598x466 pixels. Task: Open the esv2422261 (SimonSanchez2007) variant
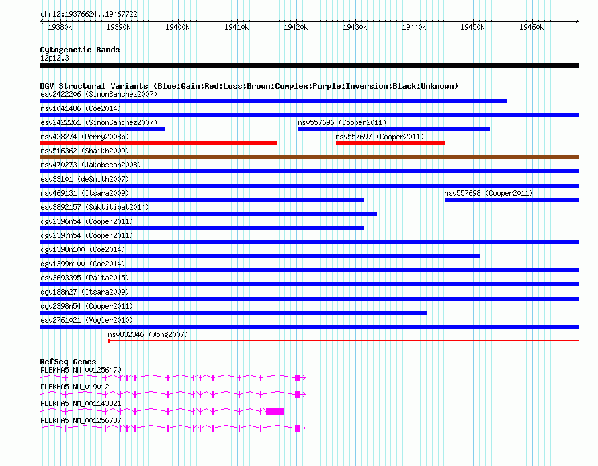[x=99, y=122]
